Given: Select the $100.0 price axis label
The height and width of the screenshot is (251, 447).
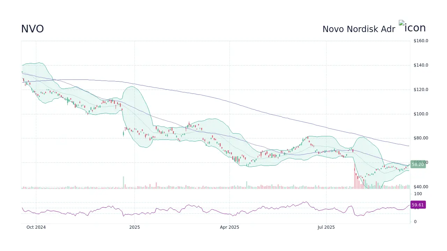Looking at the screenshot, I should tap(421, 114).
